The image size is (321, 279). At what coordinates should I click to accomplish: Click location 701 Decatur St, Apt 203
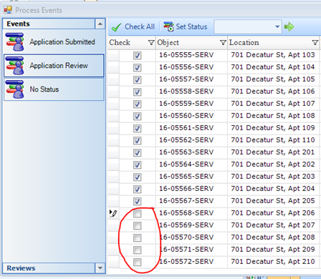tap(273, 177)
